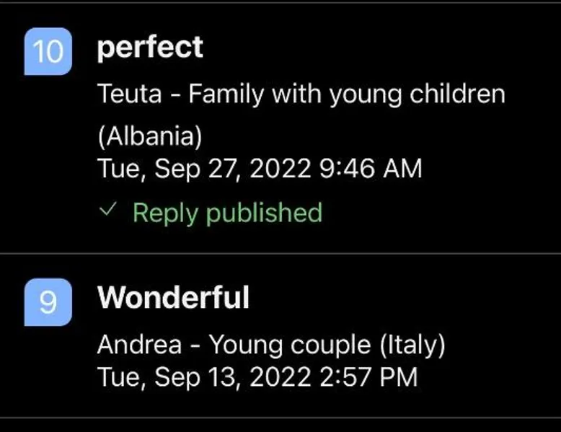The width and height of the screenshot is (561, 432).
Task: Click the 9:46 AM timestamp
Action: click(x=371, y=168)
